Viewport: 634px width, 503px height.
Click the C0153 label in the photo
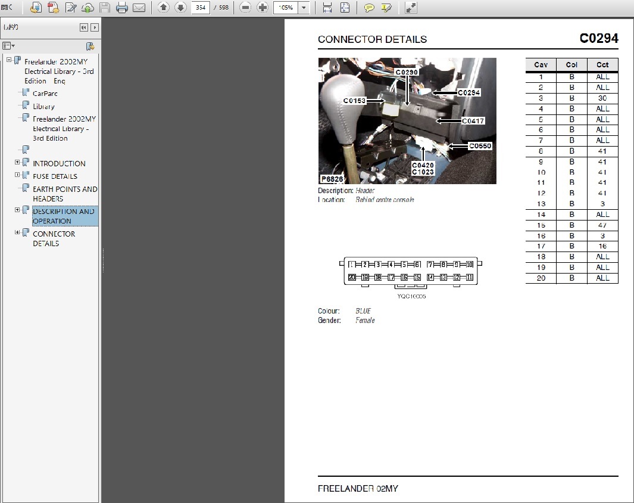pos(355,100)
